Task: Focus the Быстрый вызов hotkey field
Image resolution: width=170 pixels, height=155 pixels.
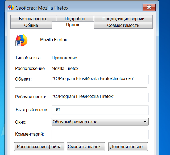Action: click(100, 109)
